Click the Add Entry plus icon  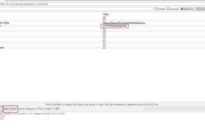tap(182, 9)
